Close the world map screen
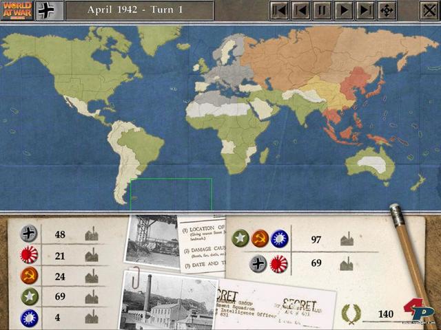Screen dimensions: 441x330 (428, 10)
